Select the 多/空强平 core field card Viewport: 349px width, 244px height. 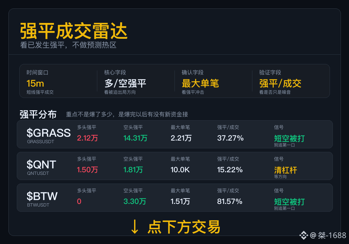(x=136, y=81)
